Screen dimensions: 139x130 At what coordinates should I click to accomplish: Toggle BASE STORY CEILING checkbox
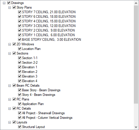(19, 40)
